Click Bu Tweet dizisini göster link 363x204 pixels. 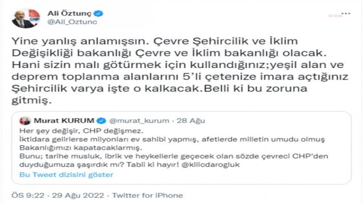click(66, 175)
